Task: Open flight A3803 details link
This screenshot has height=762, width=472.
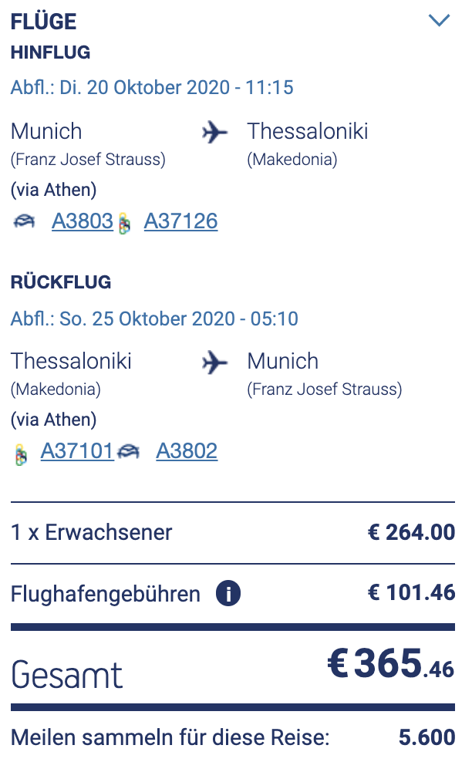Action: [x=83, y=222]
